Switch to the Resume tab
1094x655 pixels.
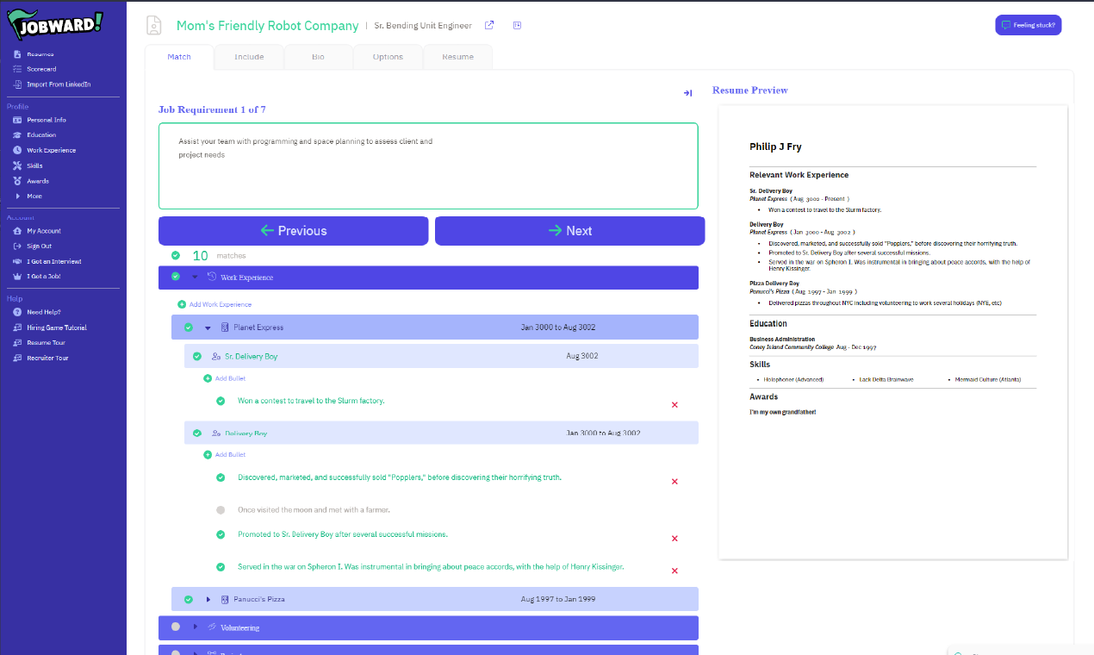458,57
